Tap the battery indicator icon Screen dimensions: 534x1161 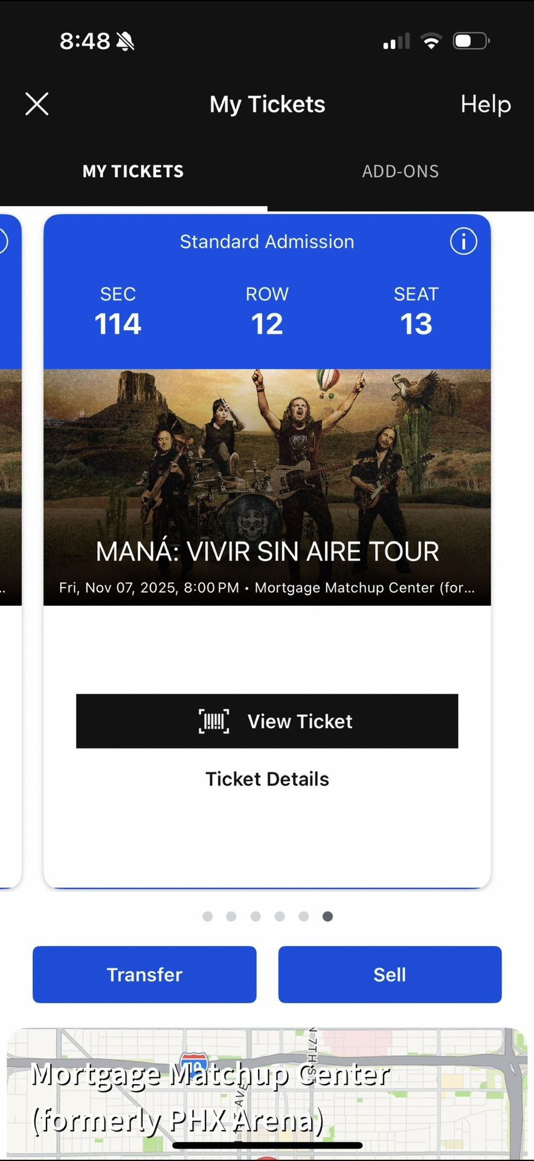(470, 40)
